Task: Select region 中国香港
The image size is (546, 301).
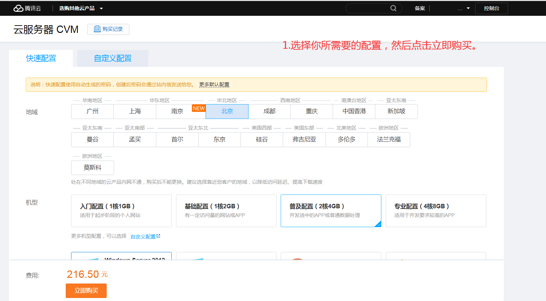Action: click(x=354, y=111)
